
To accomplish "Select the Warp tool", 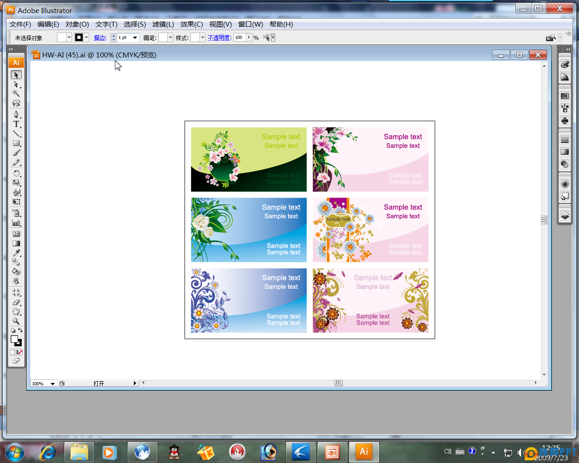I will point(16,192).
